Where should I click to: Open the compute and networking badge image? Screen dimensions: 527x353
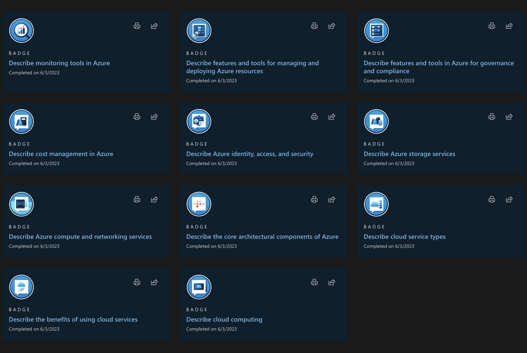tap(21, 204)
